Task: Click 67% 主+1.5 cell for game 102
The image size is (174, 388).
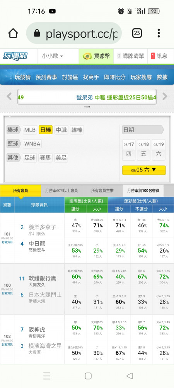Action: (119, 352)
